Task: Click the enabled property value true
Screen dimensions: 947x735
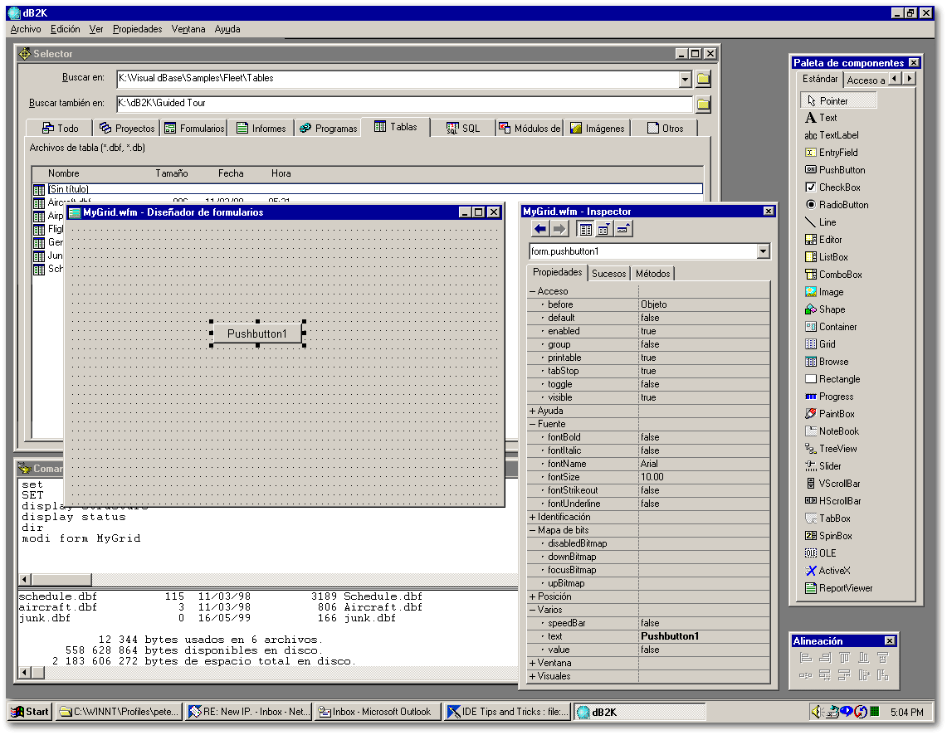Action: [704, 331]
